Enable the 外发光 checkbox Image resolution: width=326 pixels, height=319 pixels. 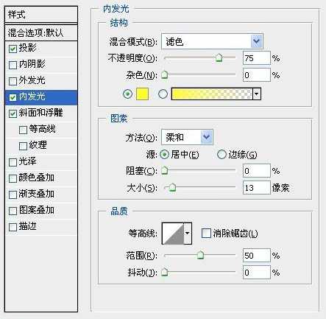13,81
